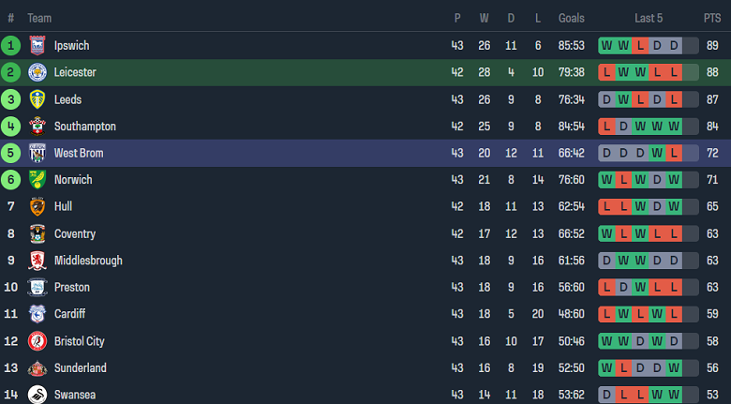Click the Norwich club crest icon
Image resolution: width=731 pixels, height=404 pixels.
37,179
